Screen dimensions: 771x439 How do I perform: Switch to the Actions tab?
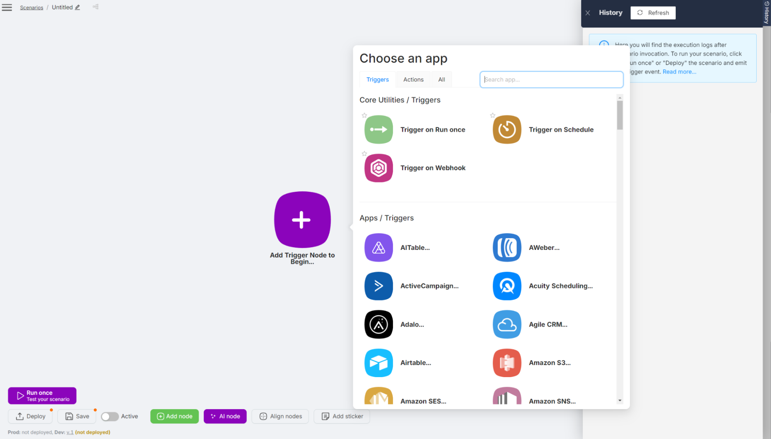(413, 79)
